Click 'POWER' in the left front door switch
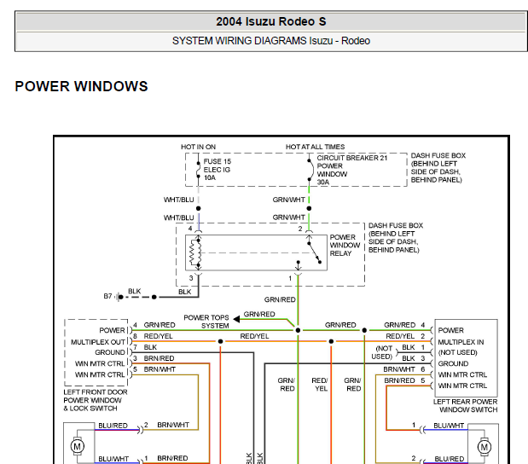 (x=112, y=330)
